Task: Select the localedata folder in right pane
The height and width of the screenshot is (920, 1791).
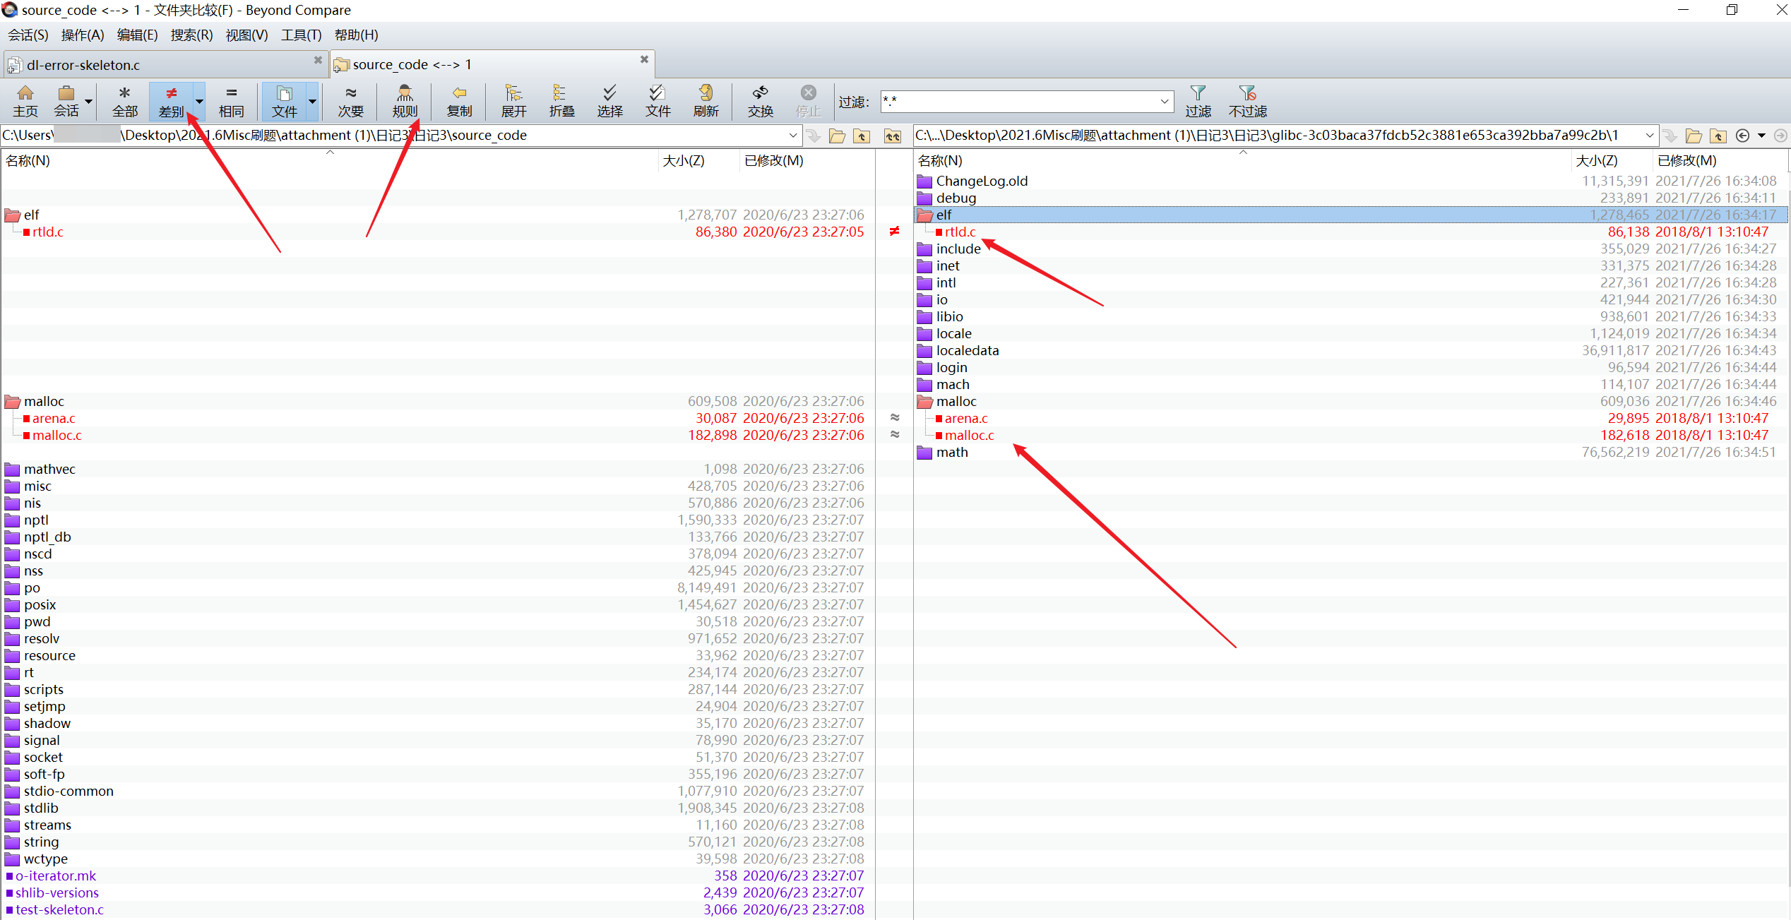Action: 967,351
